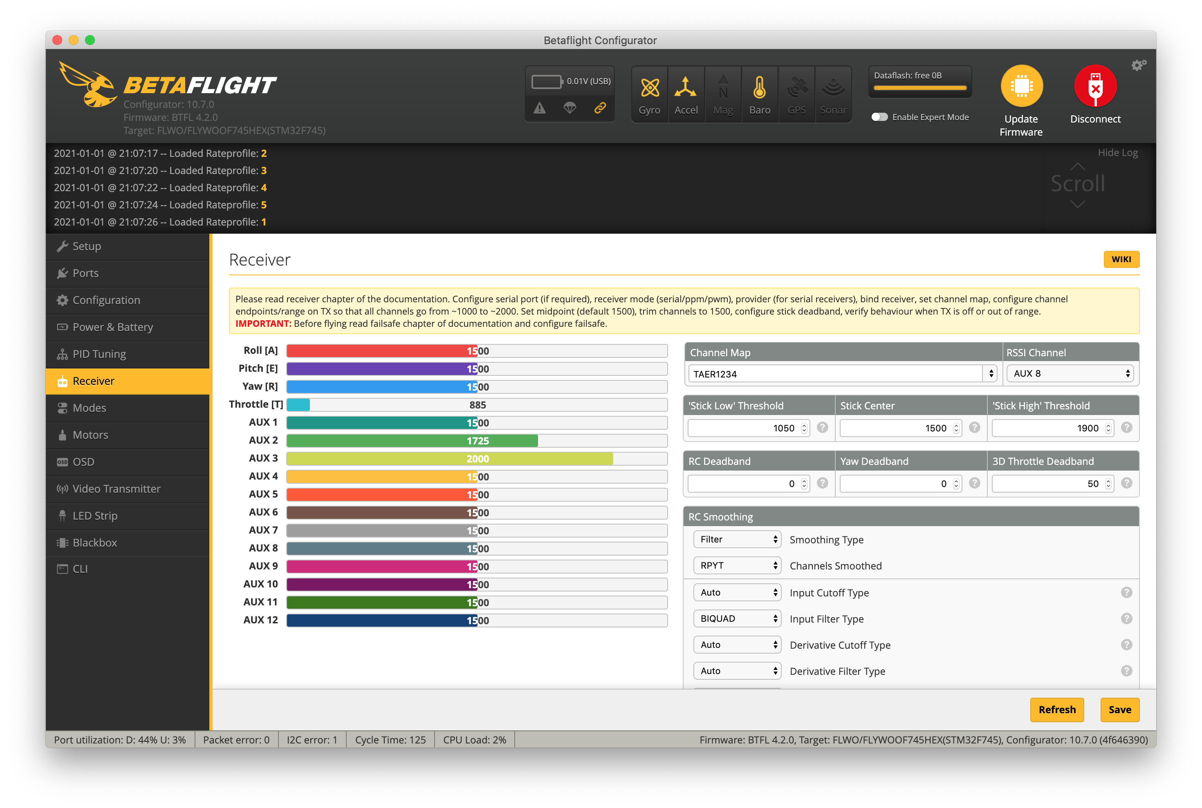Open the Smoothing Type dropdown
1202x808 pixels.
[737, 540]
